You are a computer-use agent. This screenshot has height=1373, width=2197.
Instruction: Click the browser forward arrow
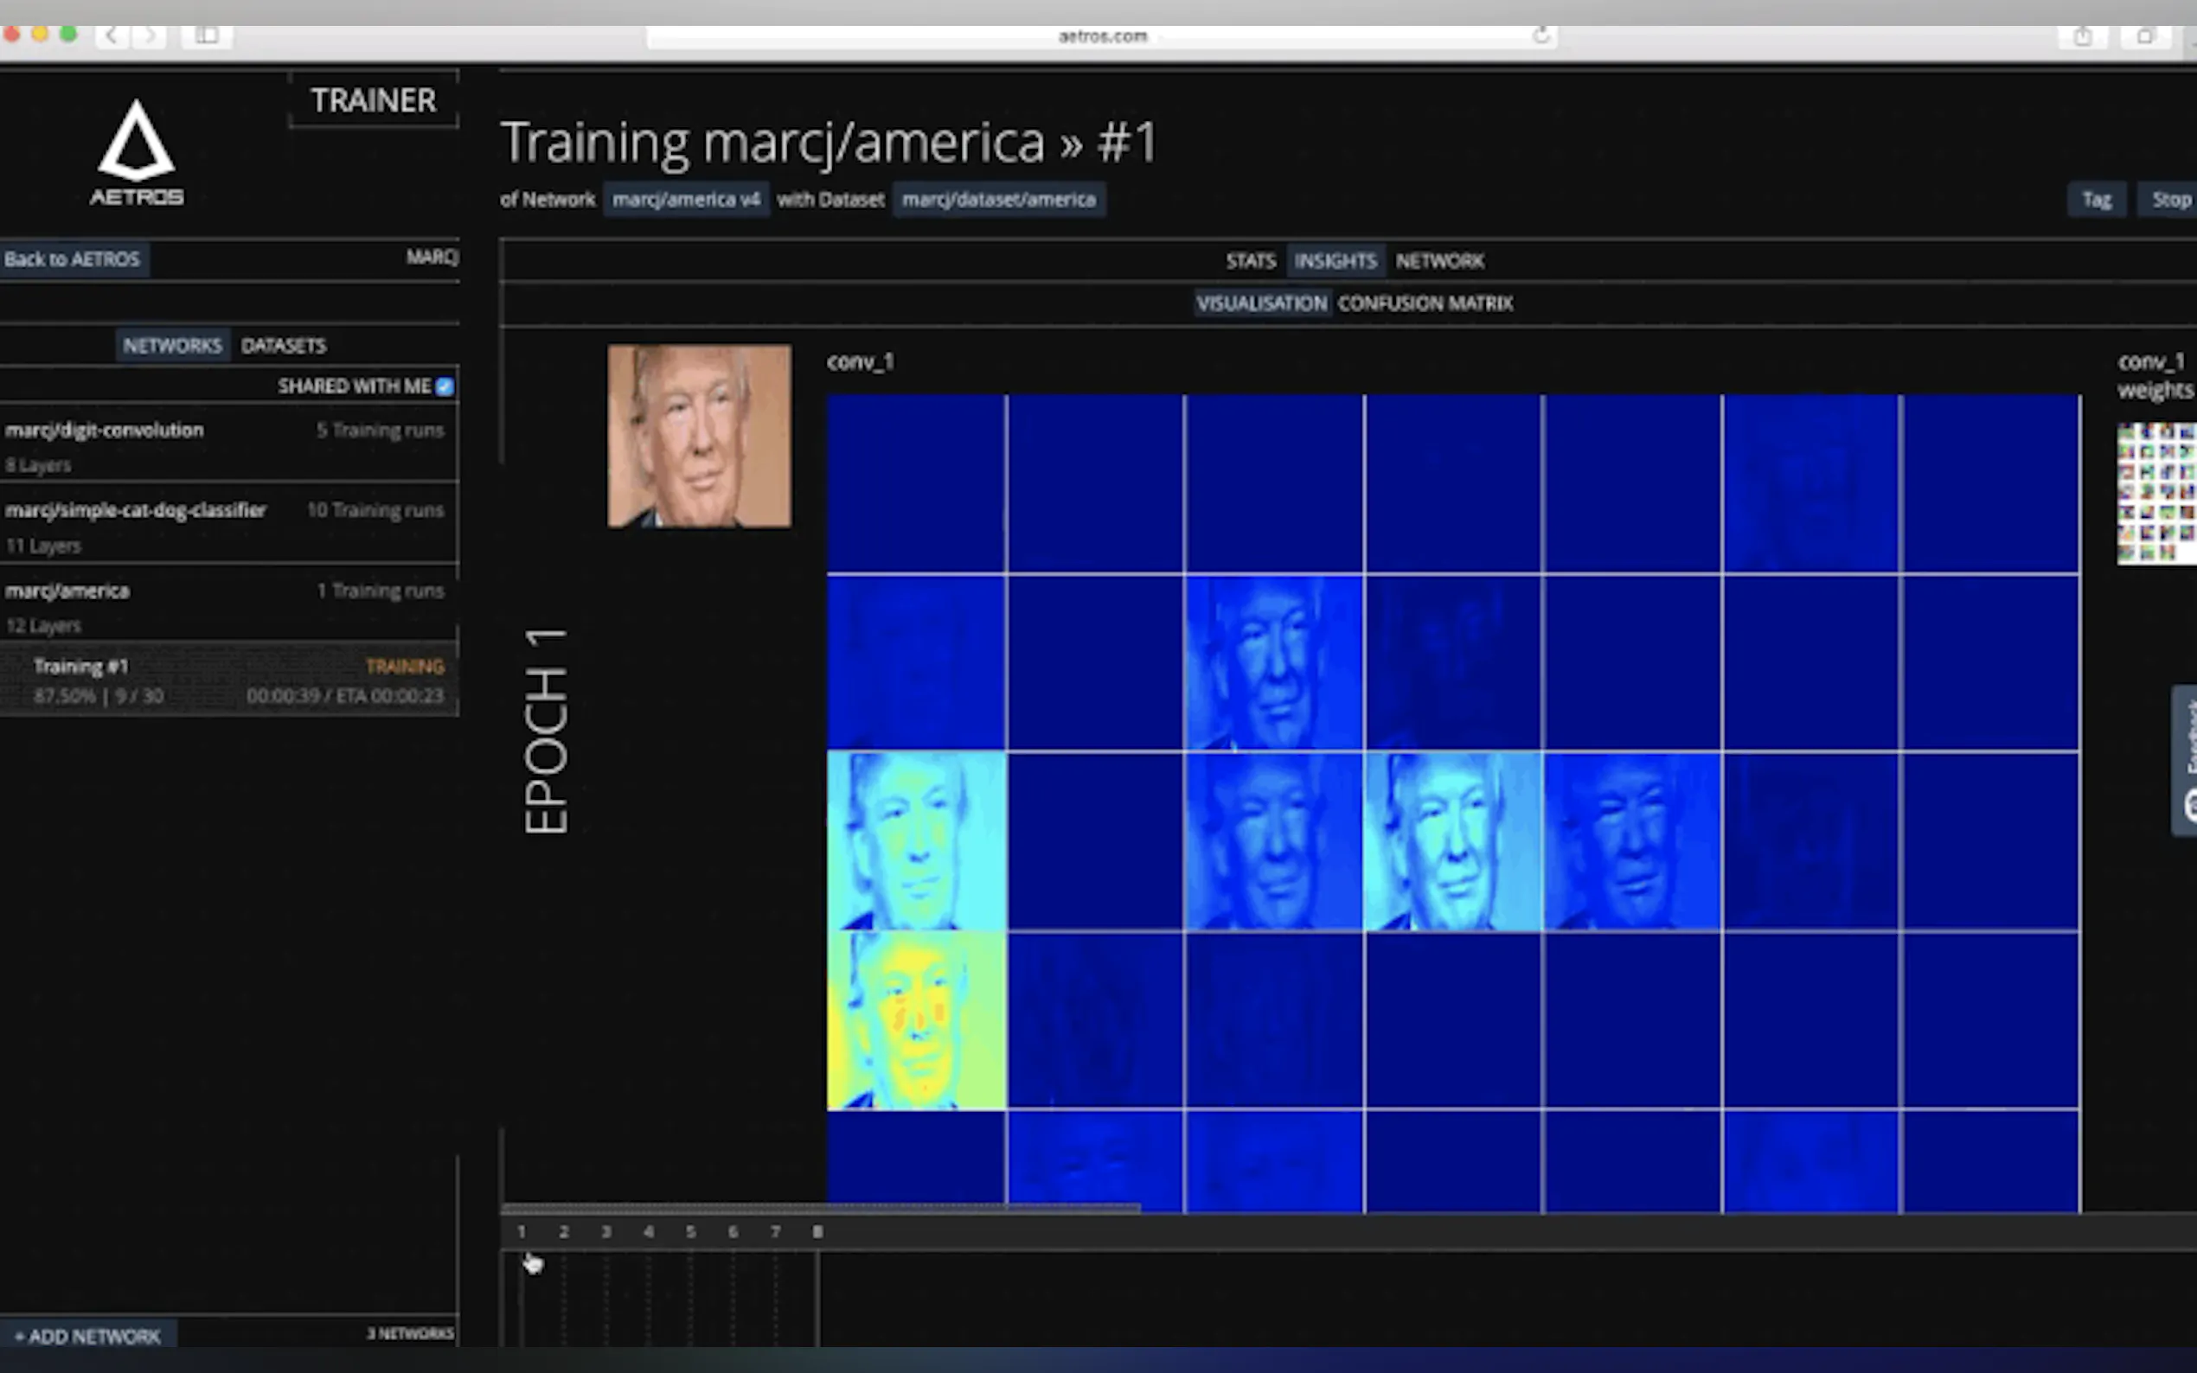(x=151, y=35)
